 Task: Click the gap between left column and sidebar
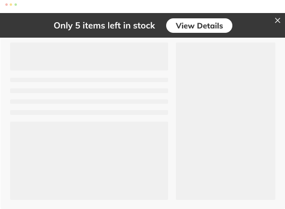tap(172, 121)
